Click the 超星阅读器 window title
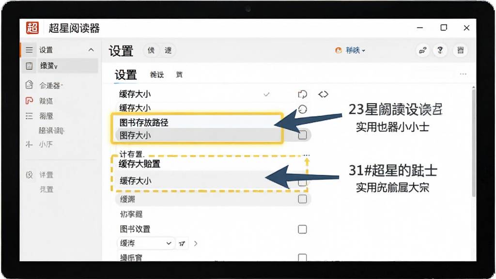 tap(74, 28)
